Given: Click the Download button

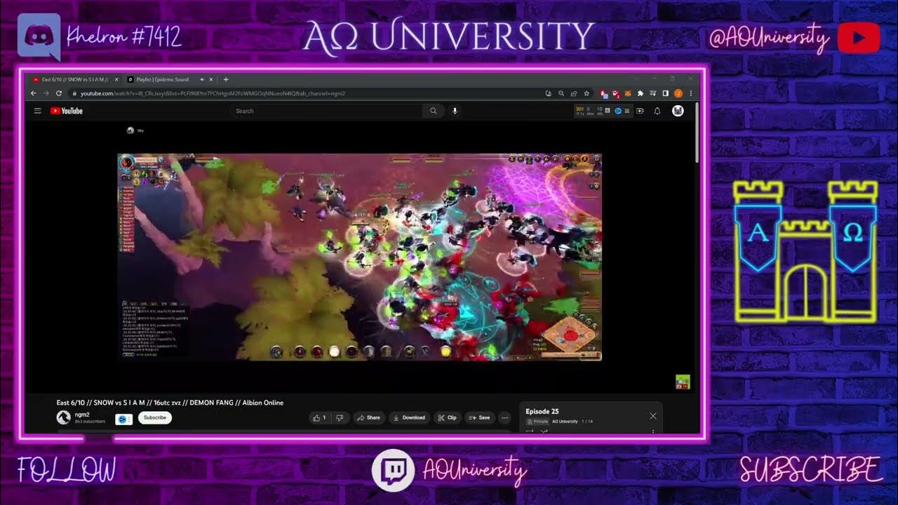Looking at the screenshot, I should pos(409,417).
